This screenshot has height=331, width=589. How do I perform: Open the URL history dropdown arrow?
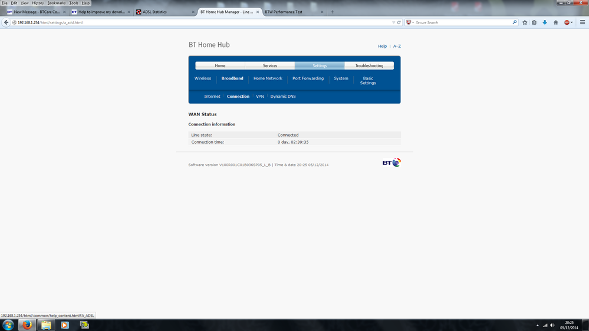[393, 22]
